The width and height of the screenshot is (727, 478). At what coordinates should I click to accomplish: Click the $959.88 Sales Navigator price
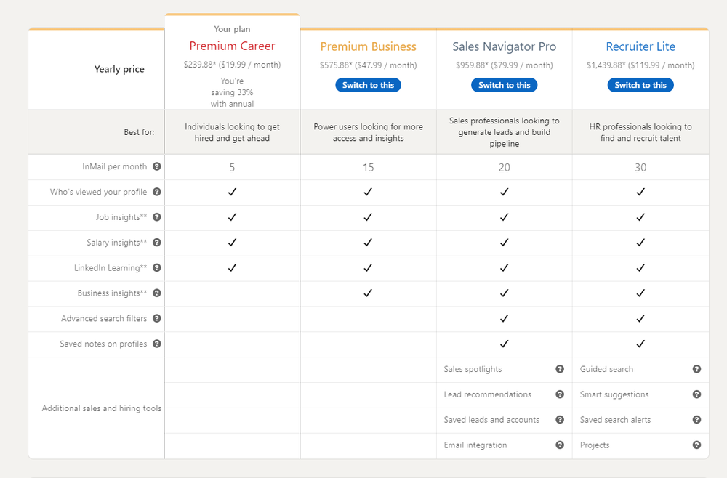point(505,65)
